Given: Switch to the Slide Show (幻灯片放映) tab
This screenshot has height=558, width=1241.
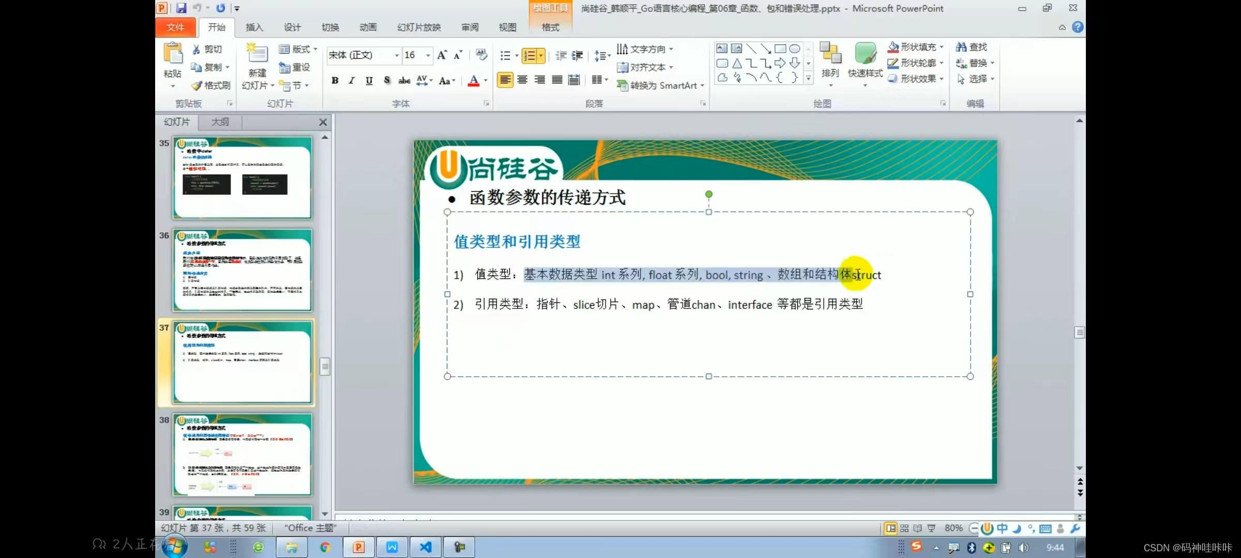Looking at the screenshot, I should pos(419,27).
